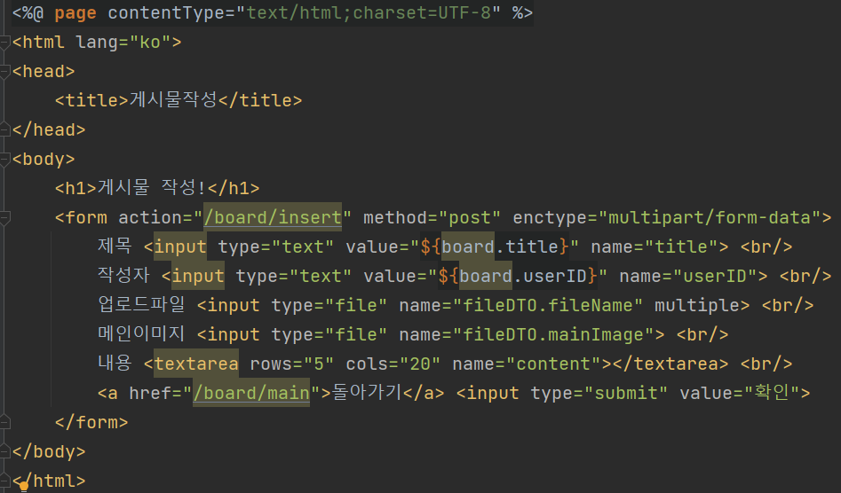Click the intention lightbulb icon beside the closing html tag
This screenshot has width=841, height=493.
pos(24,487)
